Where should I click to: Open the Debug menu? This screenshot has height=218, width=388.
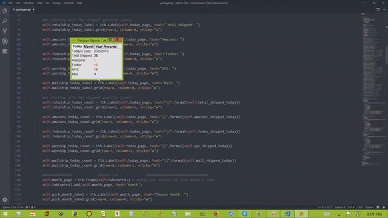(x=56, y=3)
